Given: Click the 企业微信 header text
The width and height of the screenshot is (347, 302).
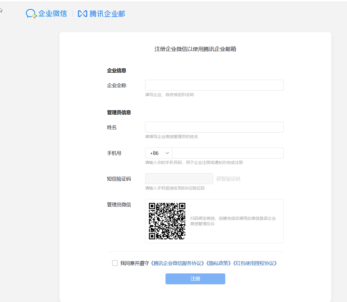Looking at the screenshot, I should 52,14.
